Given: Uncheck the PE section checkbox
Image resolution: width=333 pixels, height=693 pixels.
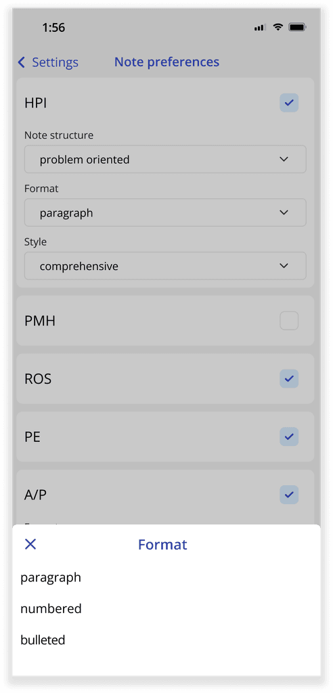Looking at the screenshot, I should pyautogui.click(x=289, y=437).
